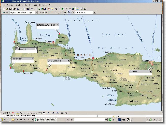This screenshot has height=125, width=166.
Task: Select the highlighter drawing tool
Action: pyautogui.click(x=18, y=113)
